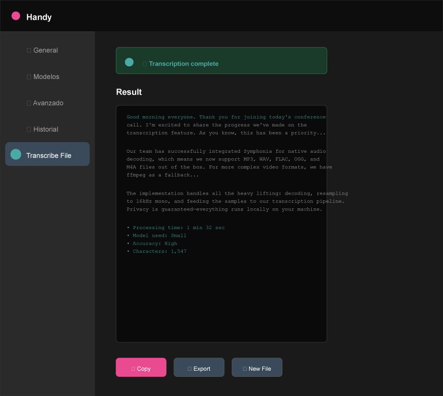Copy the transcription result

coord(141,367)
